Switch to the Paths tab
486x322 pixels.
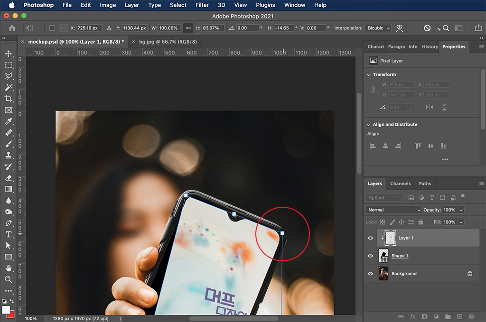pos(425,184)
